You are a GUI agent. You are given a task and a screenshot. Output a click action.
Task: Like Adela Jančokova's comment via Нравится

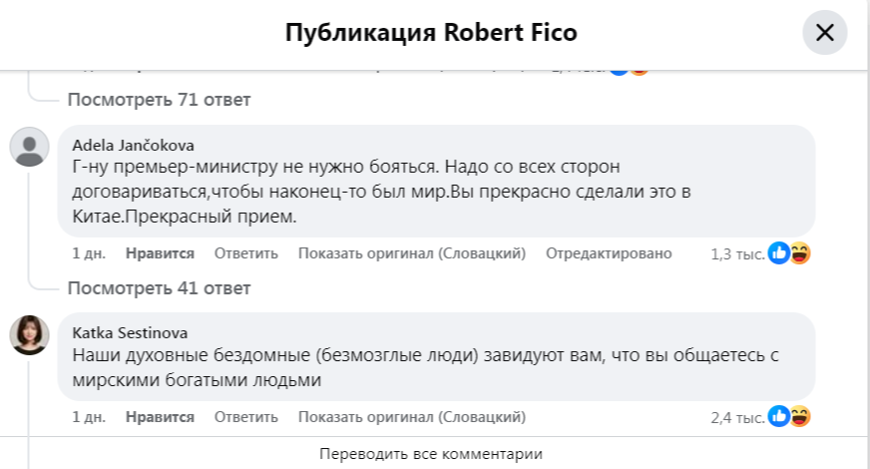[x=160, y=253]
